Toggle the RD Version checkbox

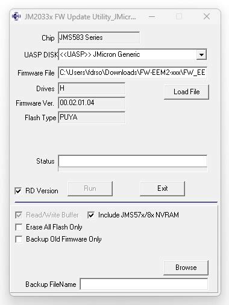(x=18, y=191)
